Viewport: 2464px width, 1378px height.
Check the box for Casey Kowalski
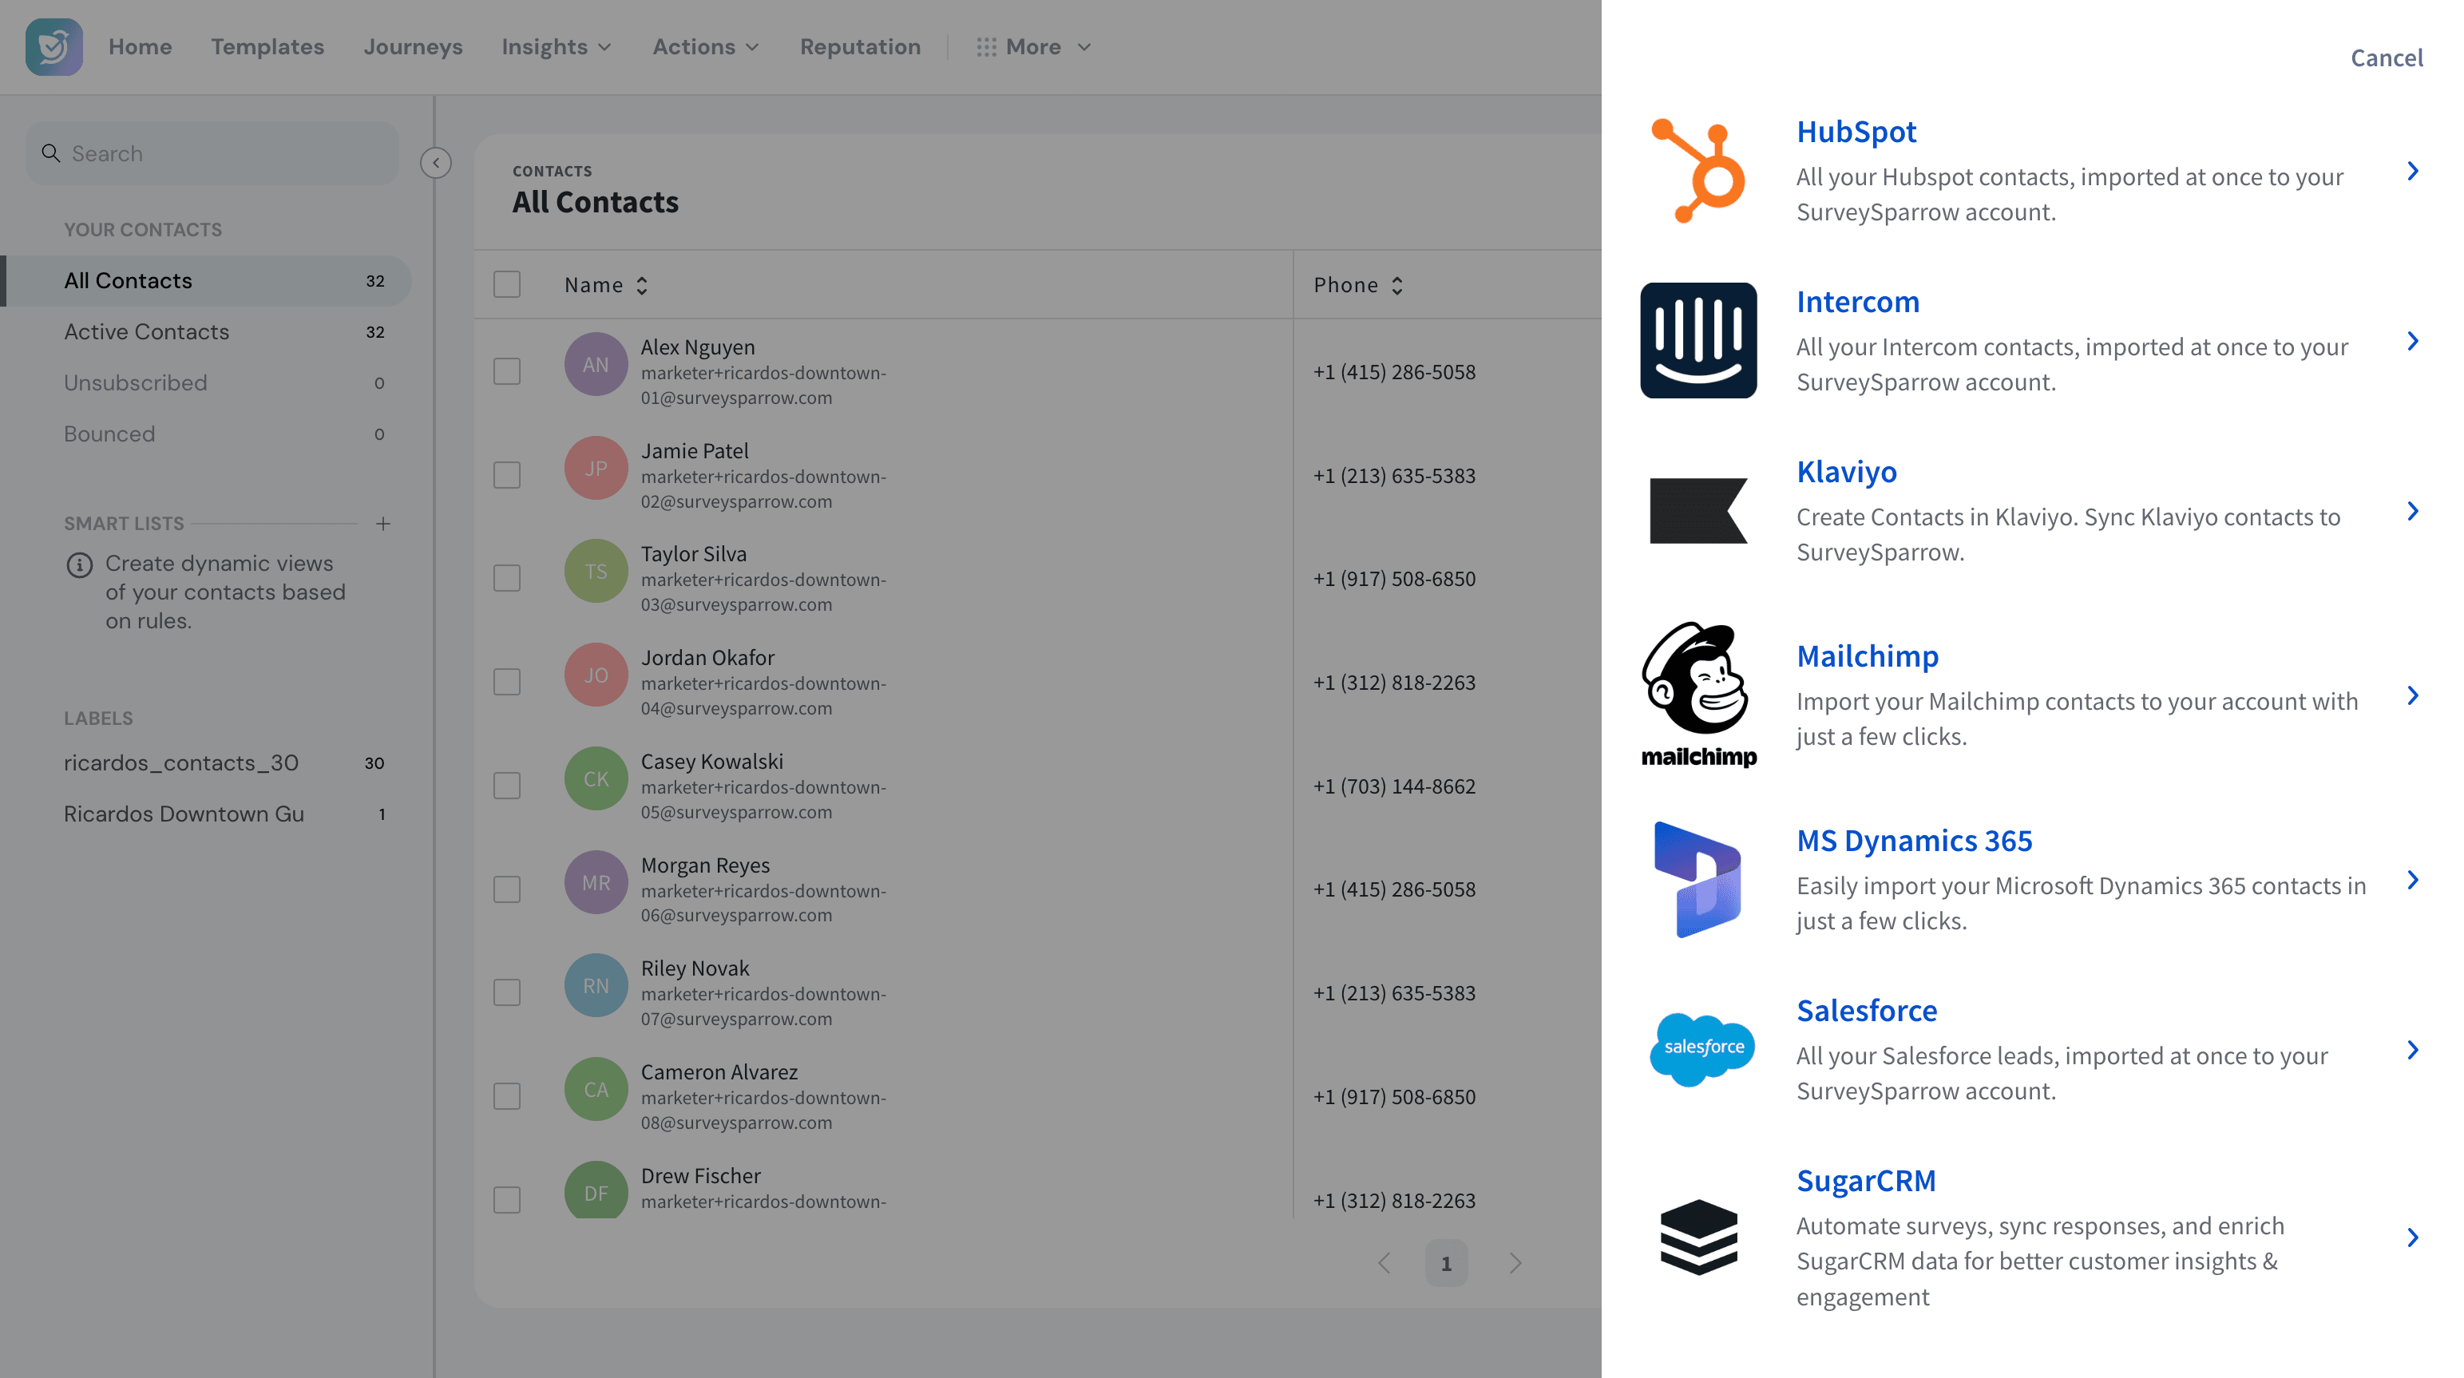tap(507, 786)
